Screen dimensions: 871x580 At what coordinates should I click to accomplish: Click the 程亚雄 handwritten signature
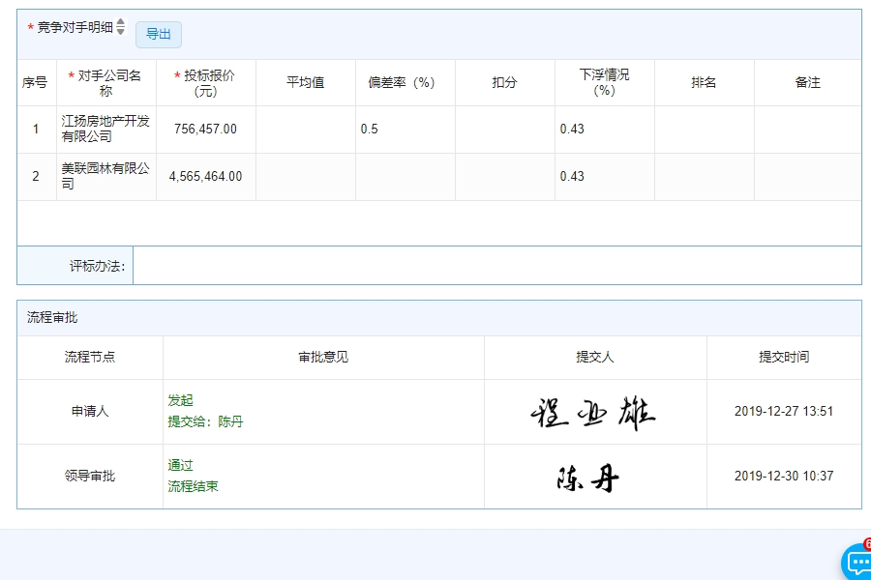pyautogui.click(x=593, y=413)
